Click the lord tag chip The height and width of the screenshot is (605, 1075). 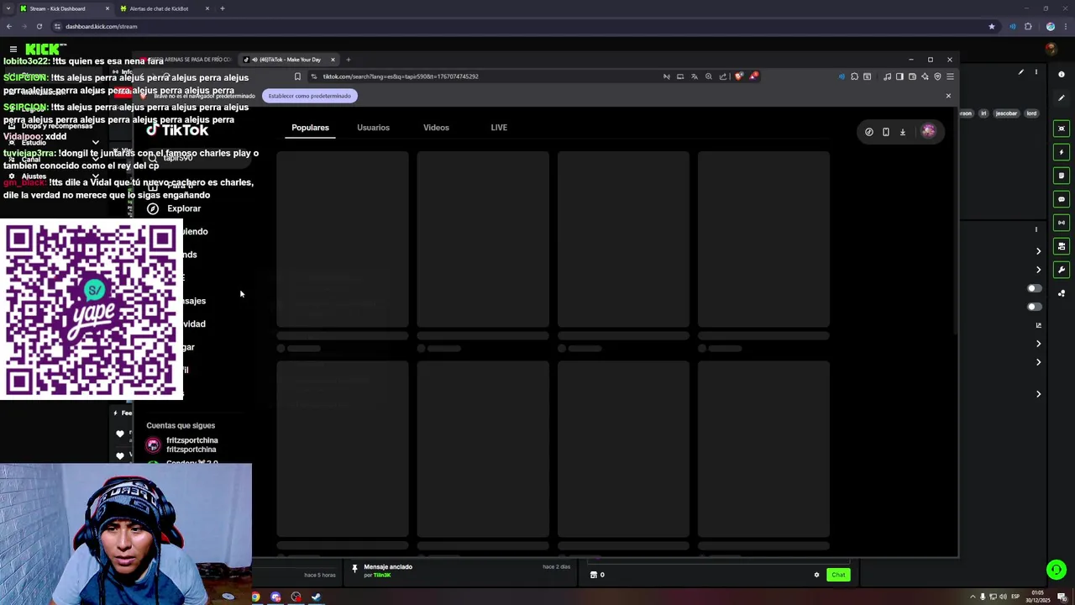coord(1031,113)
